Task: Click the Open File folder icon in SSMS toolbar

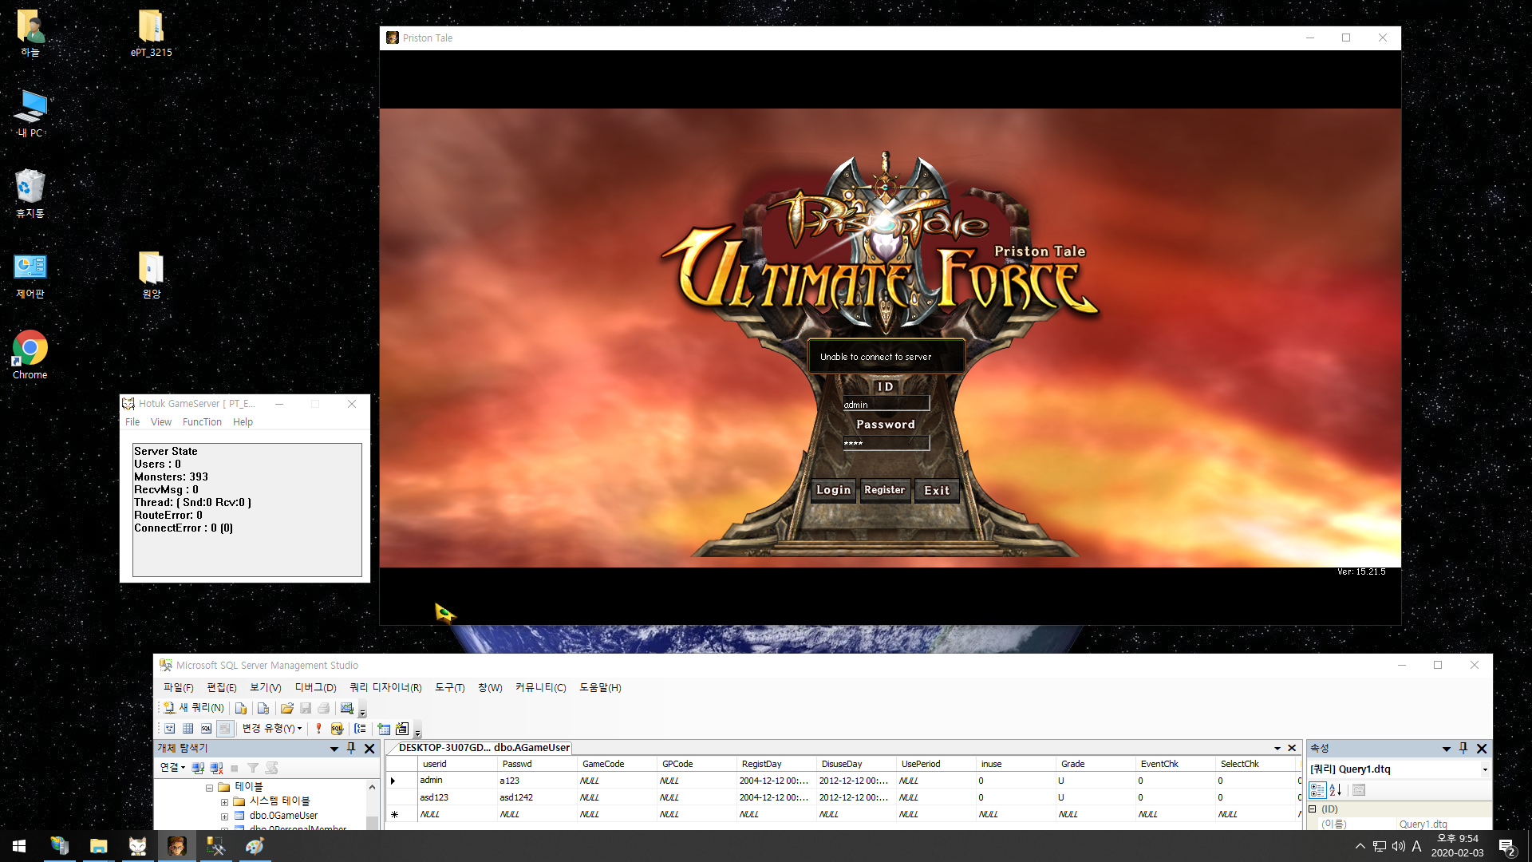Action: 287,708
